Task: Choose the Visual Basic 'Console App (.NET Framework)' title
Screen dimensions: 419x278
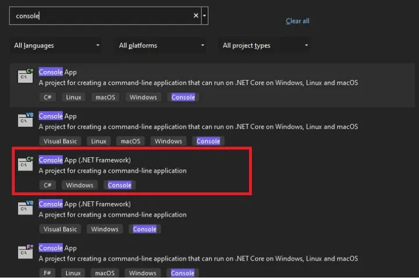Action: [85, 204]
